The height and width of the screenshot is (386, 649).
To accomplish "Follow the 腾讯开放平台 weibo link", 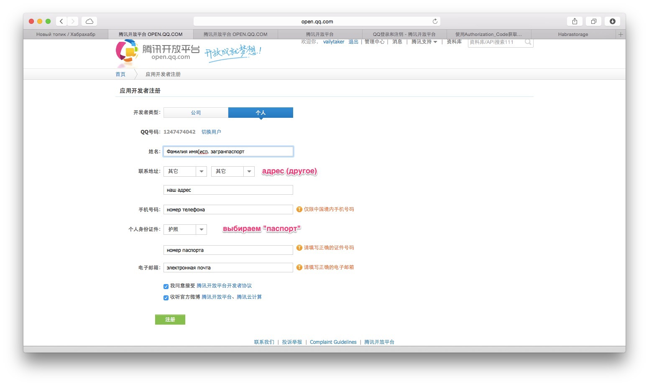I will [217, 297].
